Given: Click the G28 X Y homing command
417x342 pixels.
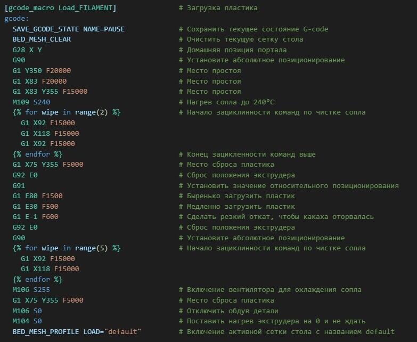Looking at the screenshot, I should point(27,50).
